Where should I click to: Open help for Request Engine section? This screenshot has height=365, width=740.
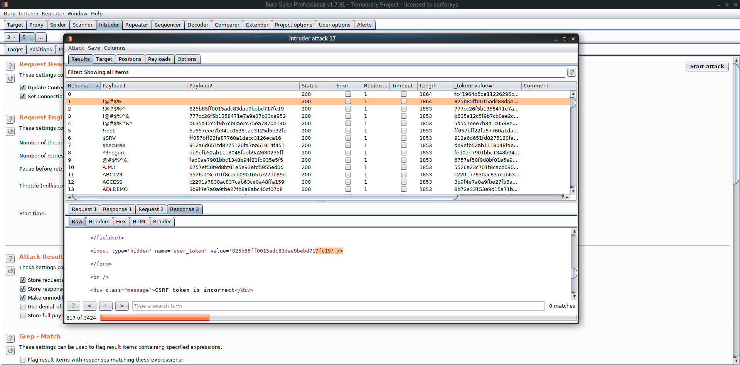[10, 119]
